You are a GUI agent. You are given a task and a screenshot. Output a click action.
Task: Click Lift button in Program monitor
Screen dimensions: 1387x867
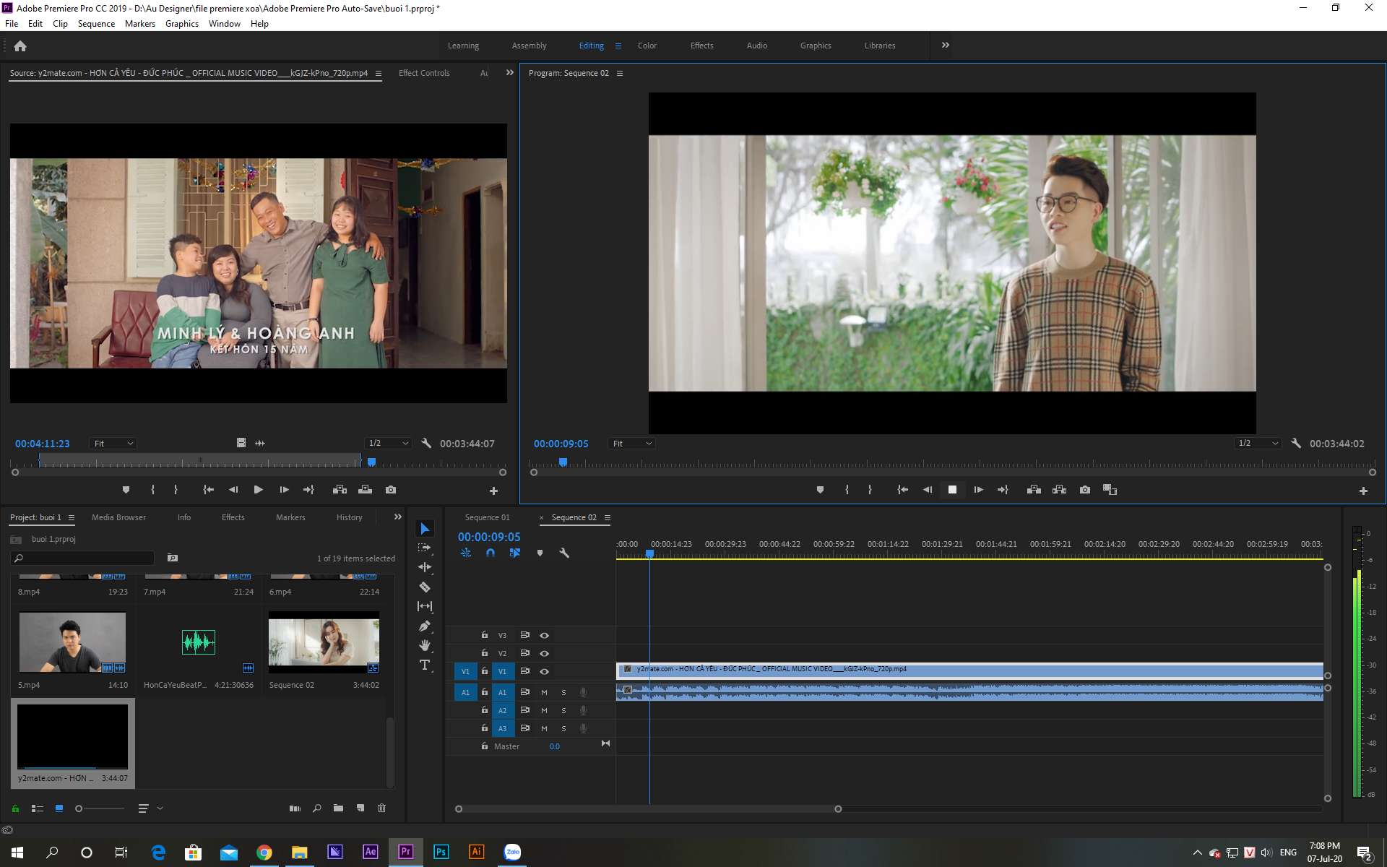pyautogui.click(x=1034, y=490)
